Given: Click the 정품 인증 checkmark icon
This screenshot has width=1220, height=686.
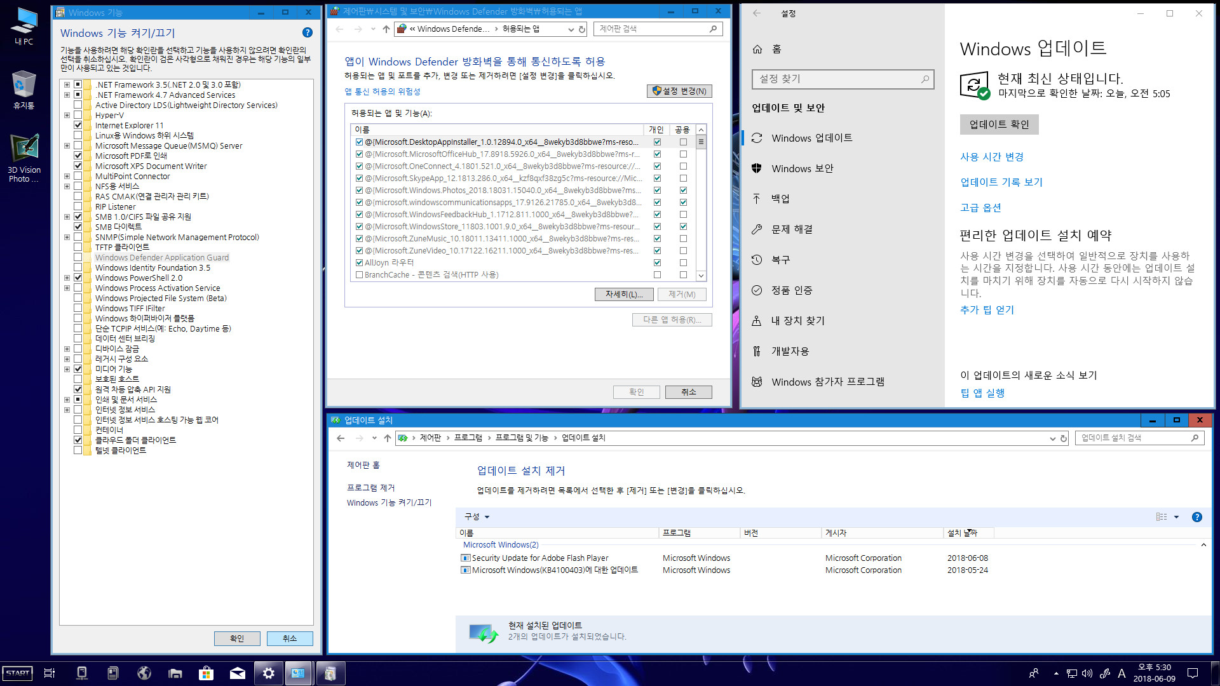Looking at the screenshot, I should [757, 290].
